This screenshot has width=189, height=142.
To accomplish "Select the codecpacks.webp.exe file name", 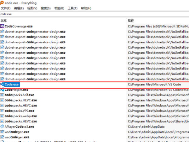I will (21, 116).
